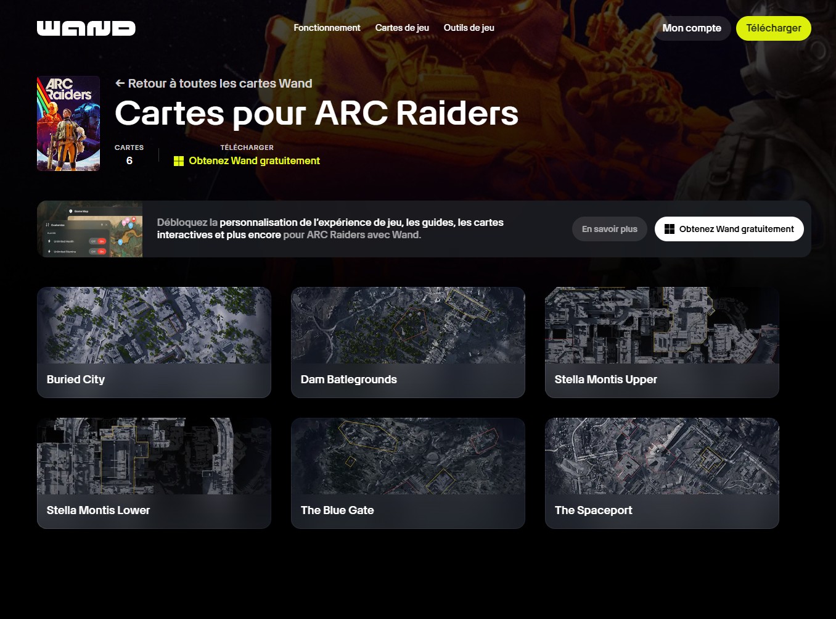Open the Stella Montis Lower map card
This screenshot has width=836, height=619.
(154, 473)
